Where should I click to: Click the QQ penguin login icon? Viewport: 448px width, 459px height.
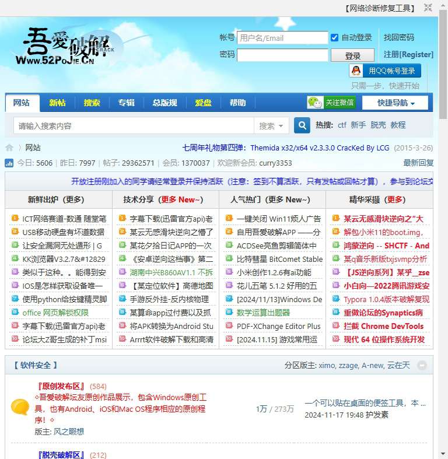[356, 71]
